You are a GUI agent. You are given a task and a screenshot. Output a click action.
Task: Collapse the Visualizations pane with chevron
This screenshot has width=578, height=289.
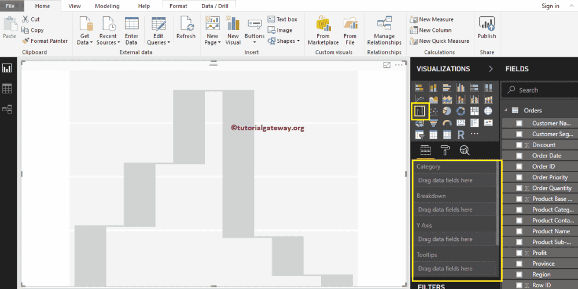491,69
